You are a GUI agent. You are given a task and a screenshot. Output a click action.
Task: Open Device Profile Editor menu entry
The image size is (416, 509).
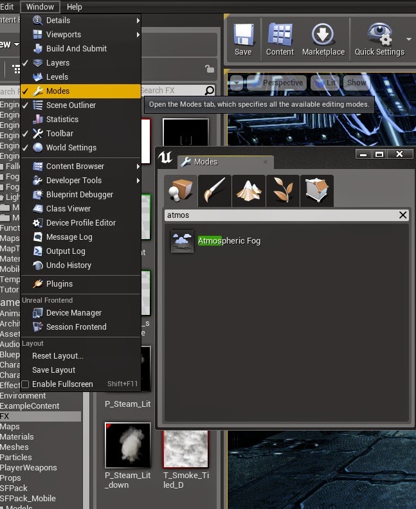point(80,223)
